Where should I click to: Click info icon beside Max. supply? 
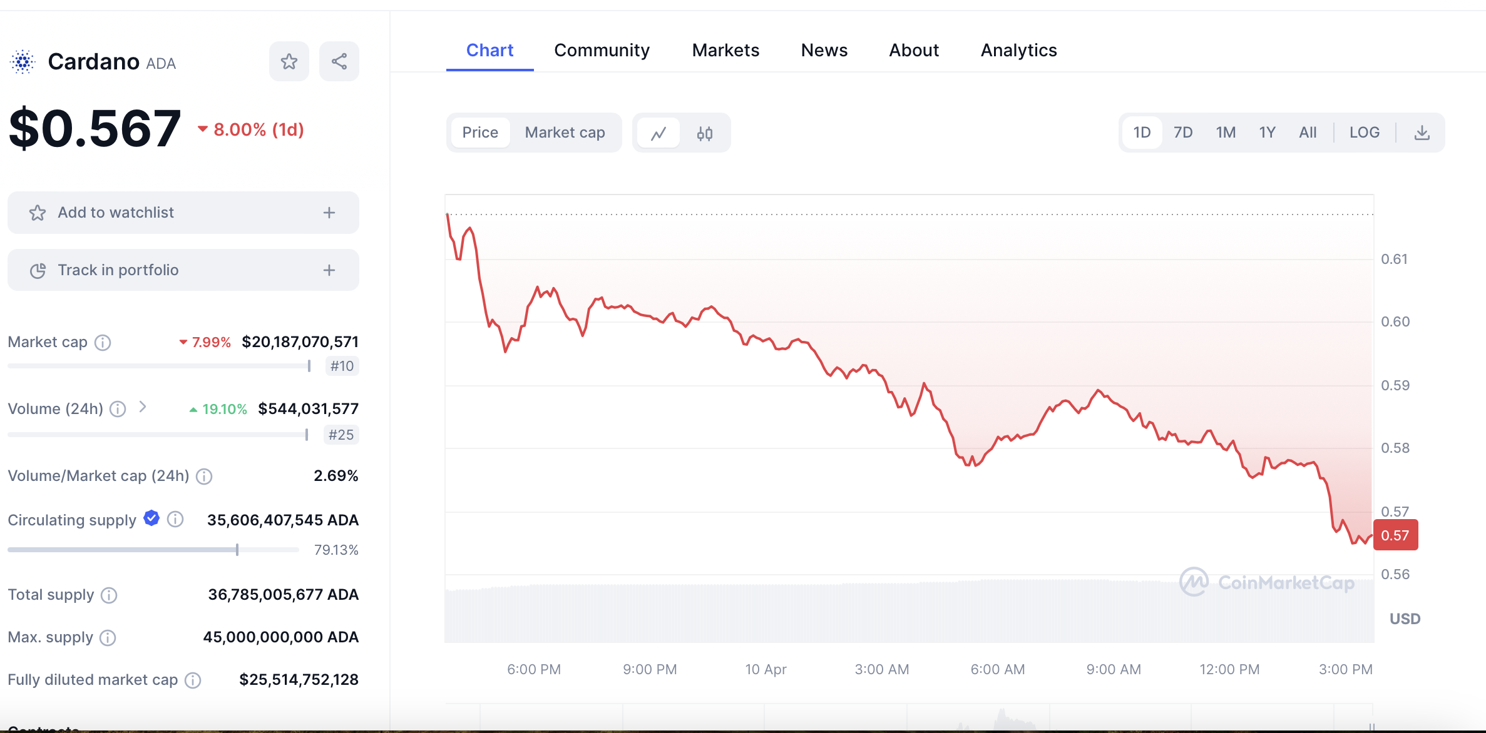coord(108,638)
